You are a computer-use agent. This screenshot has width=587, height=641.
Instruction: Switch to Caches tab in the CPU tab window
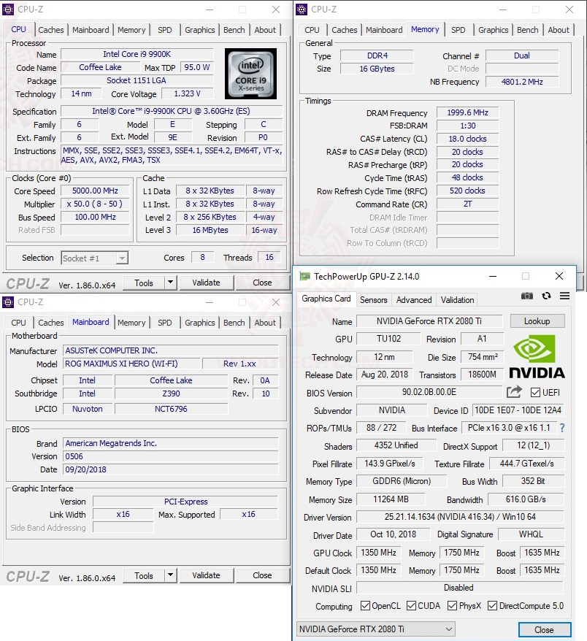[51, 30]
